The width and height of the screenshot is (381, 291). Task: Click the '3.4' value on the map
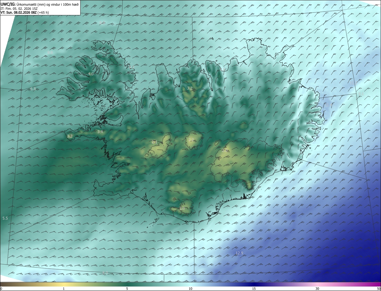[100, 132]
